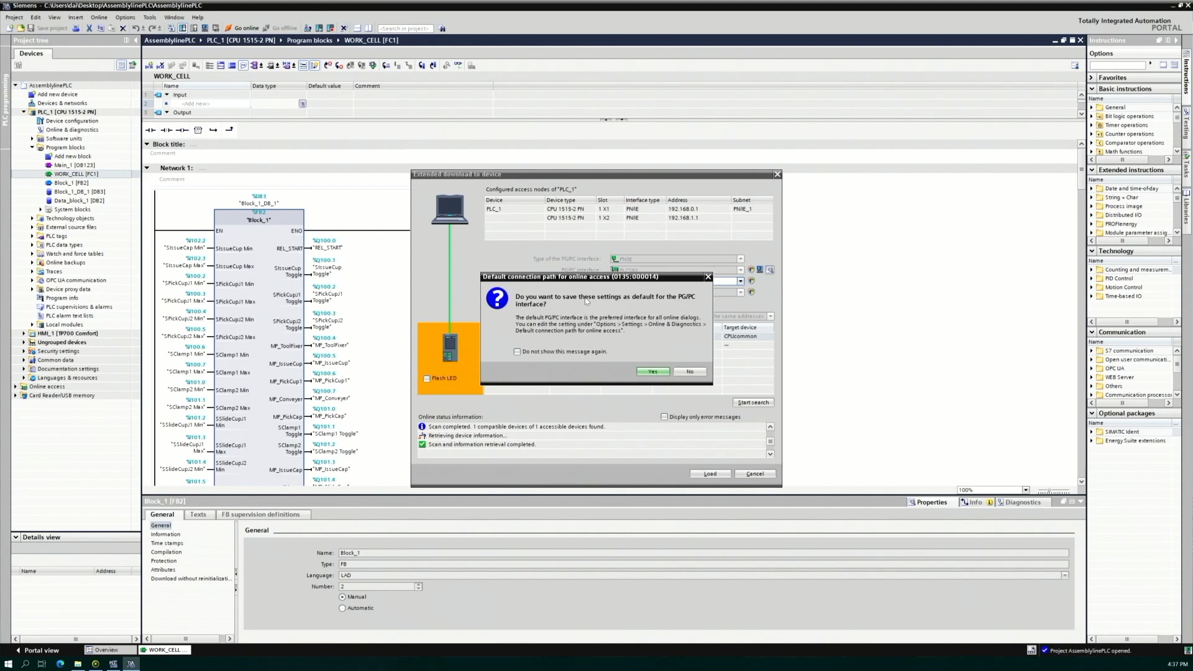Click Yes in the dialog
Viewport: 1193px width, 671px height.
[652, 372]
